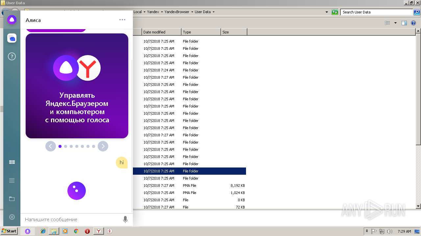
Task: Click the Alice message input field
Action: [x=72, y=220]
